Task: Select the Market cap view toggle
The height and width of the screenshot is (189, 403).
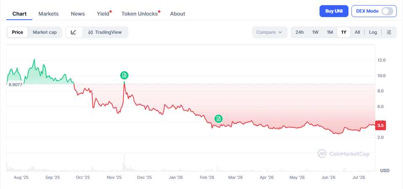Action: coord(45,32)
